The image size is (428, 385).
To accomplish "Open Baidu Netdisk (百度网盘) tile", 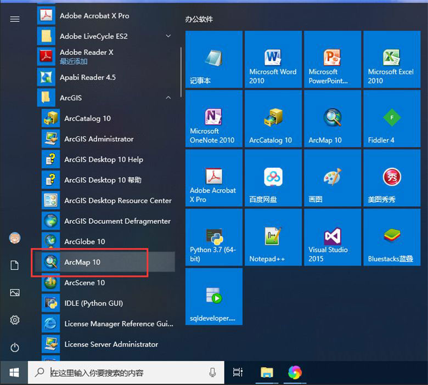I will (x=273, y=178).
